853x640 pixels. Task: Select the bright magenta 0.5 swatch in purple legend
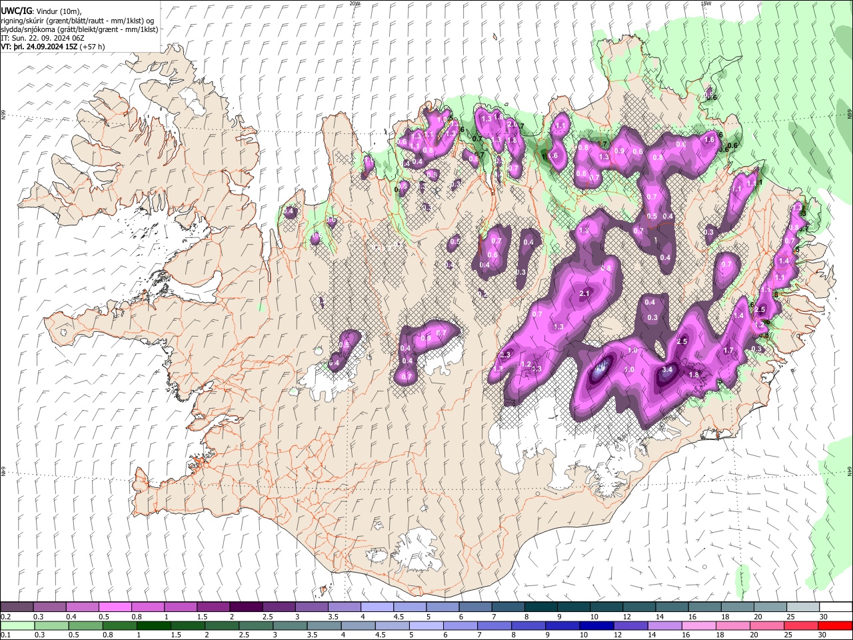click(115, 607)
